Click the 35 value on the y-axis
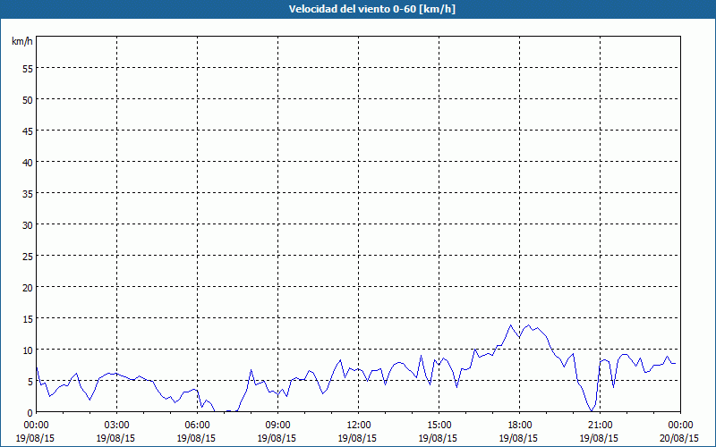Viewport: 716px width, 447px height. click(x=28, y=193)
